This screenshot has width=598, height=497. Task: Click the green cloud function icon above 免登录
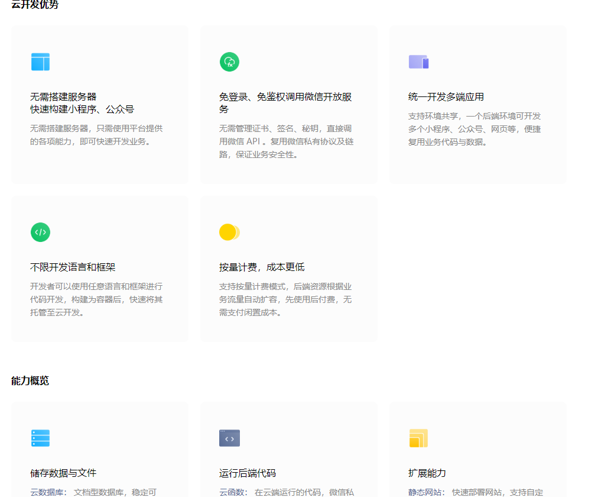pyautogui.click(x=229, y=62)
